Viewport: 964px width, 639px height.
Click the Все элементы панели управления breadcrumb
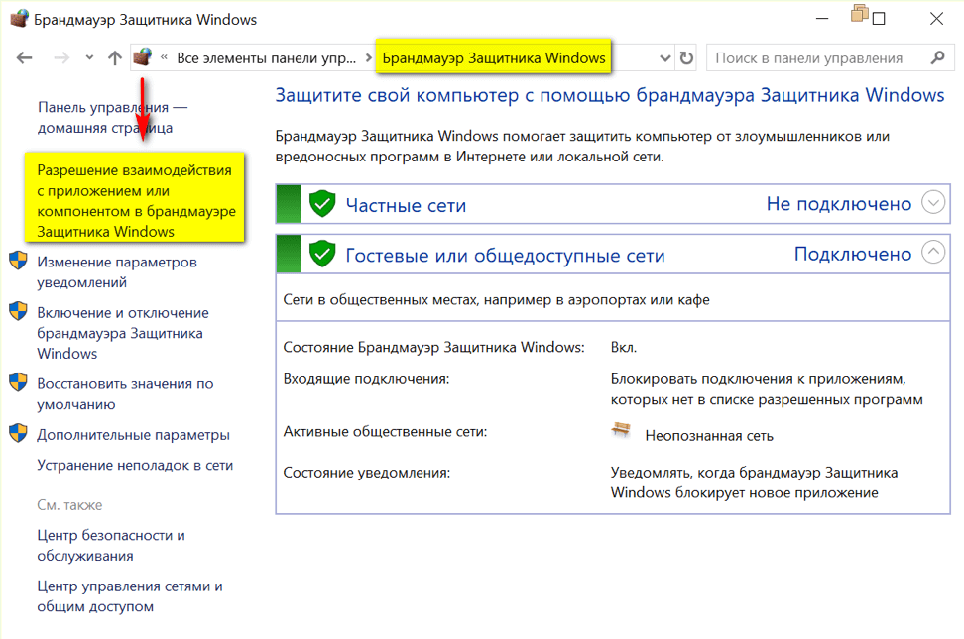click(265, 58)
